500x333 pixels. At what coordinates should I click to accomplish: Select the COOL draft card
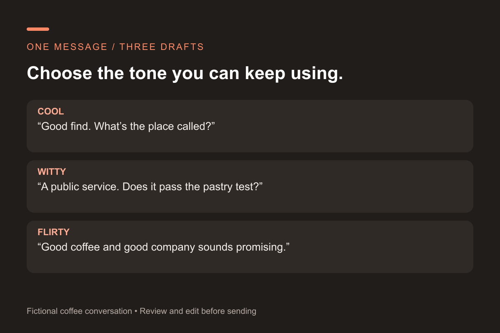point(250,126)
